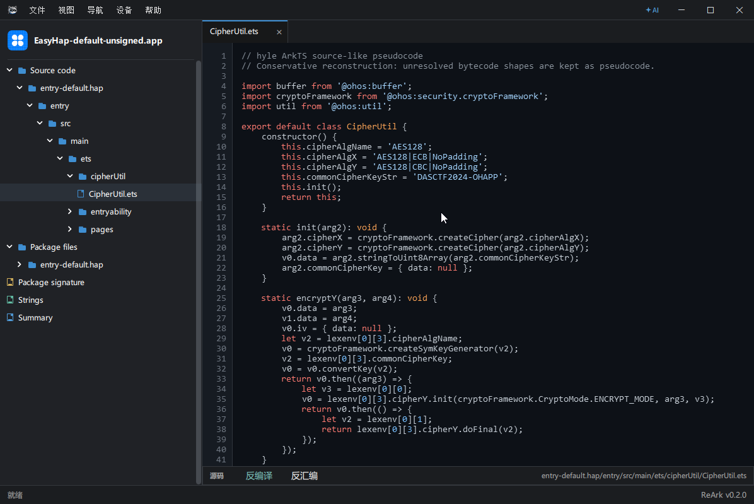Collapse the Package files node
Image resolution: width=754 pixels, height=504 pixels.
(x=9, y=247)
